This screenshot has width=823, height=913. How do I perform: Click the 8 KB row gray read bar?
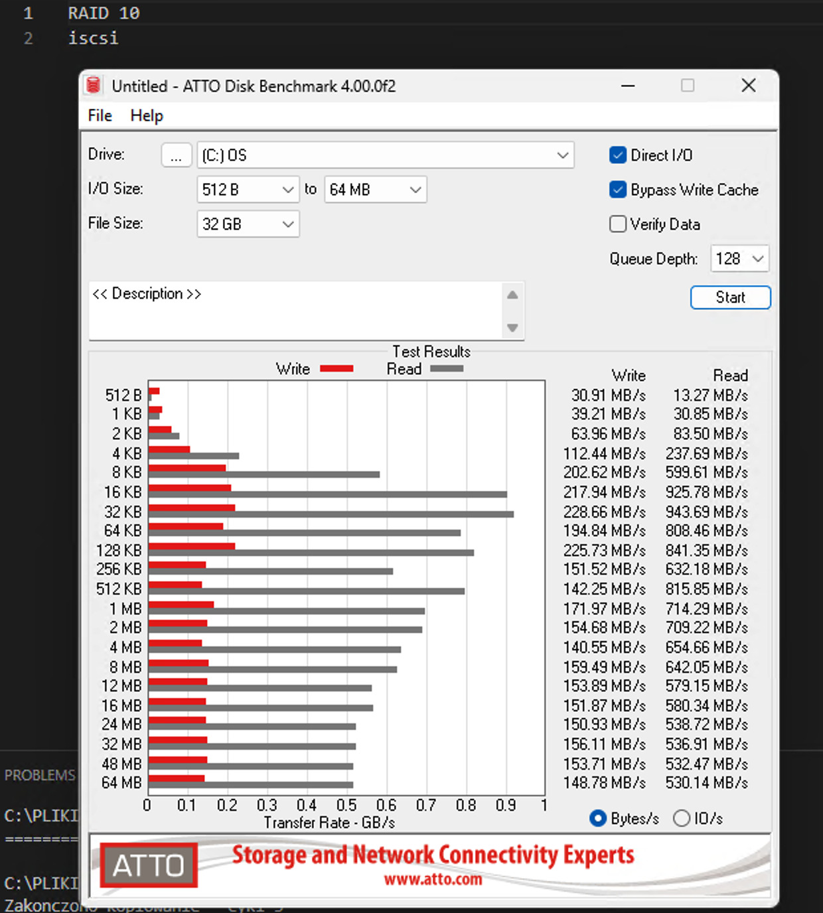(x=264, y=474)
